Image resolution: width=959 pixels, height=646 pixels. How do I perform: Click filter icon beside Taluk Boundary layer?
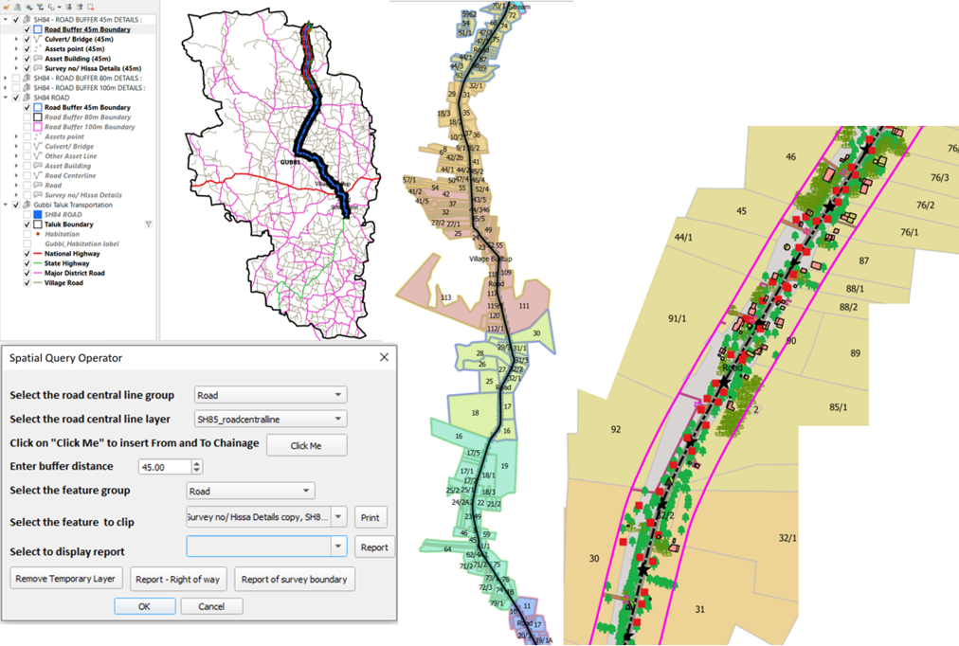pyautogui.click(x=148, y=224)
